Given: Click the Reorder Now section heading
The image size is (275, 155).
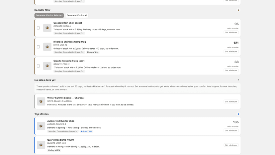Looking at the screenshot, I should [x=42, y=10].
